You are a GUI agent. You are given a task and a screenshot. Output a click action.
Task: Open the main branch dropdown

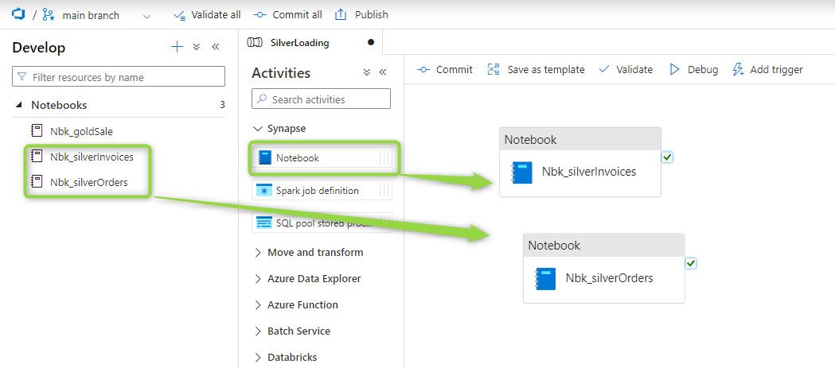click(147, 16)
